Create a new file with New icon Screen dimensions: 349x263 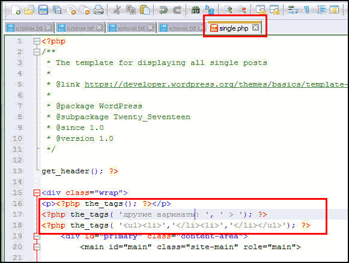pos(16,10)
